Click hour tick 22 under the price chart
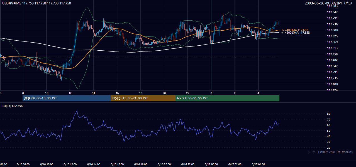 tap(188, 93)
